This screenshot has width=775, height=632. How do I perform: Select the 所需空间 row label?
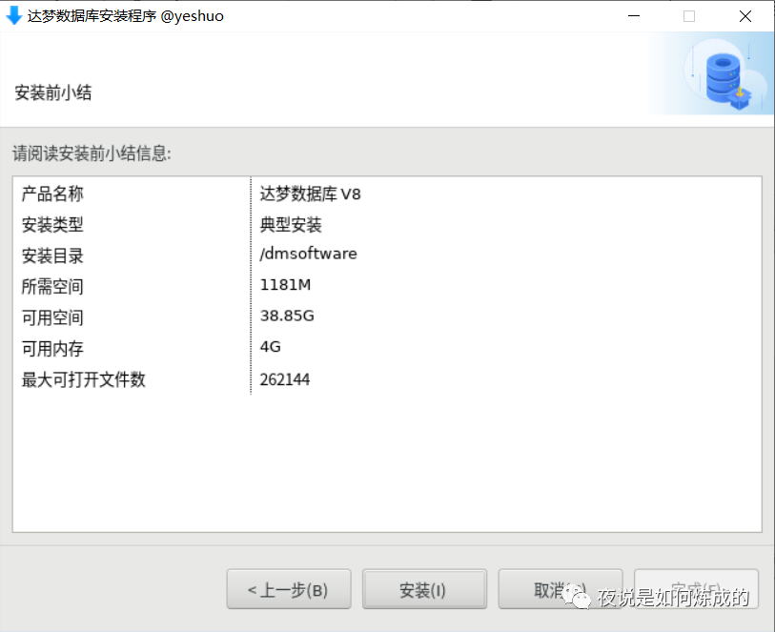pyautogui.click(x=52, y=287)
